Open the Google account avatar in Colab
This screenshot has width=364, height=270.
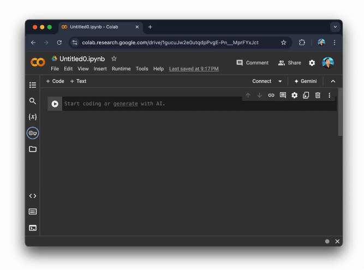click(x=328, y=63)
